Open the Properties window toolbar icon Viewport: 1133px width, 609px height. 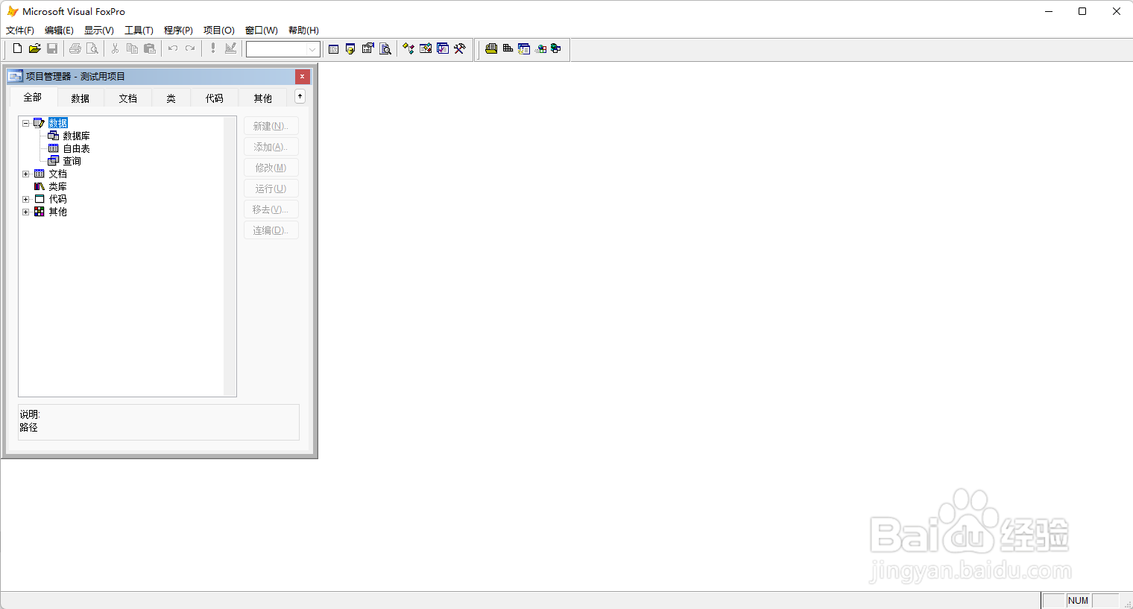(x=367, y=48)
